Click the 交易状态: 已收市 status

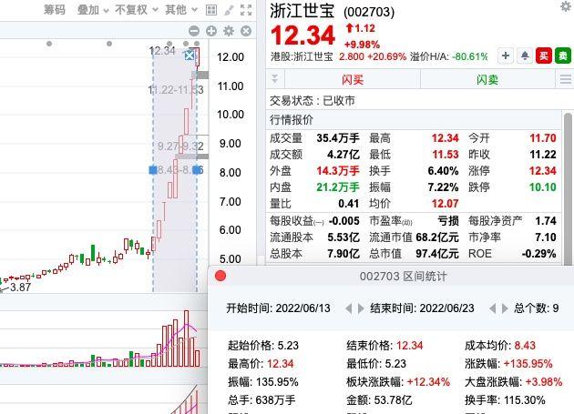coord(313,101)
